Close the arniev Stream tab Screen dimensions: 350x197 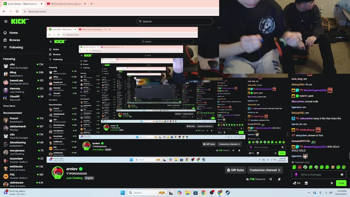[42, 4]
